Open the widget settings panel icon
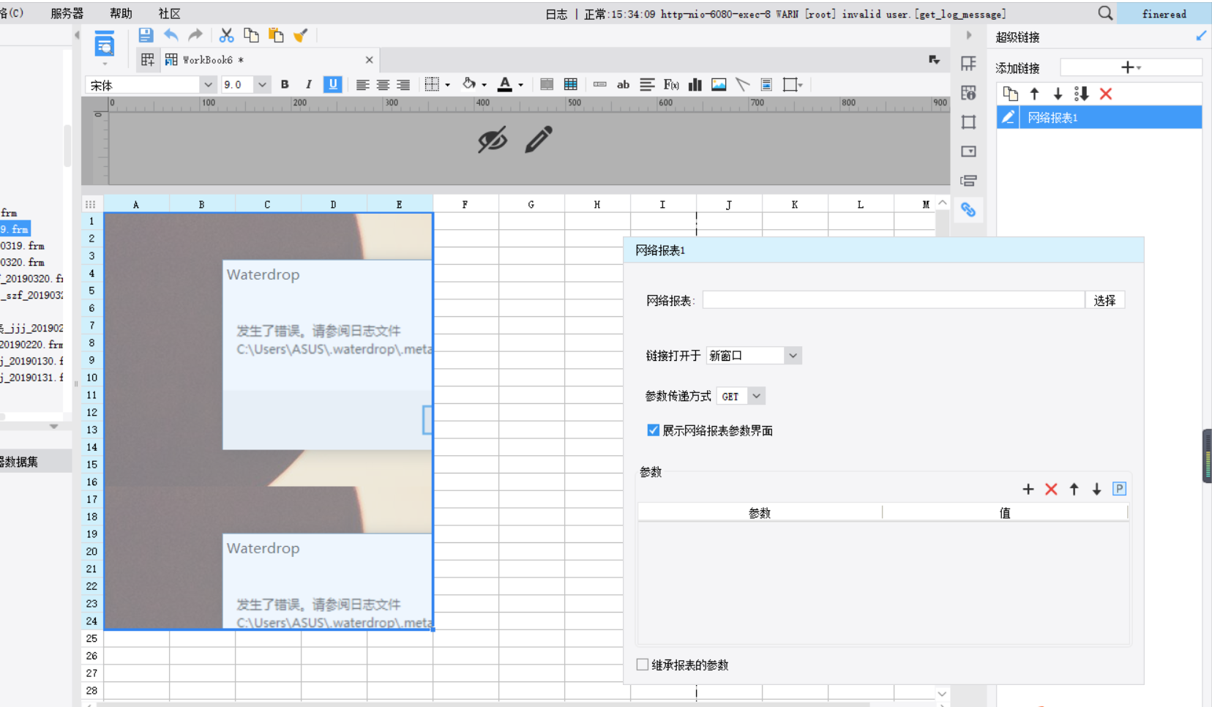The width and height of the screenshot is (1212, 707). 968,151
